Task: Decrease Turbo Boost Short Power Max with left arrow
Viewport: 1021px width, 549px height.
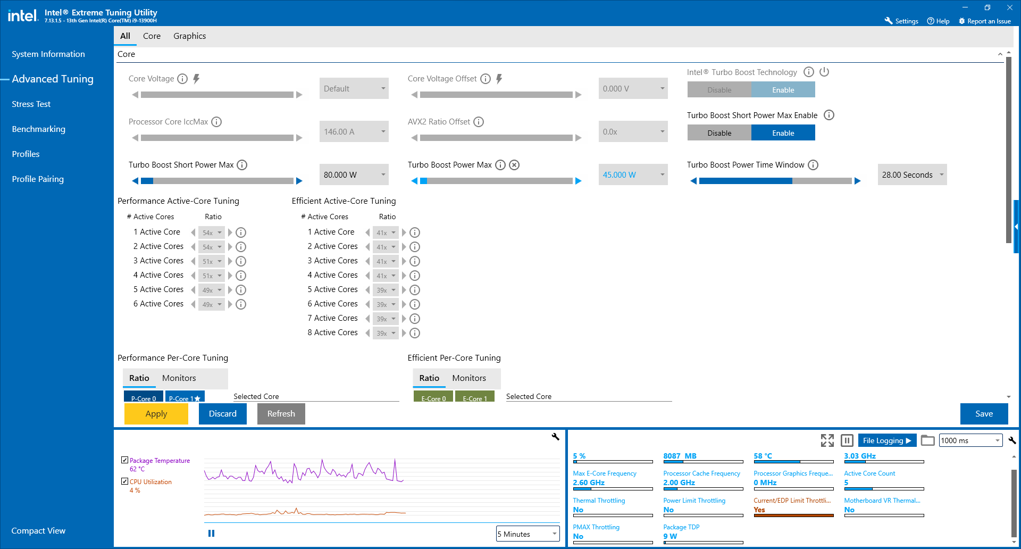Action: click(135, 181)
